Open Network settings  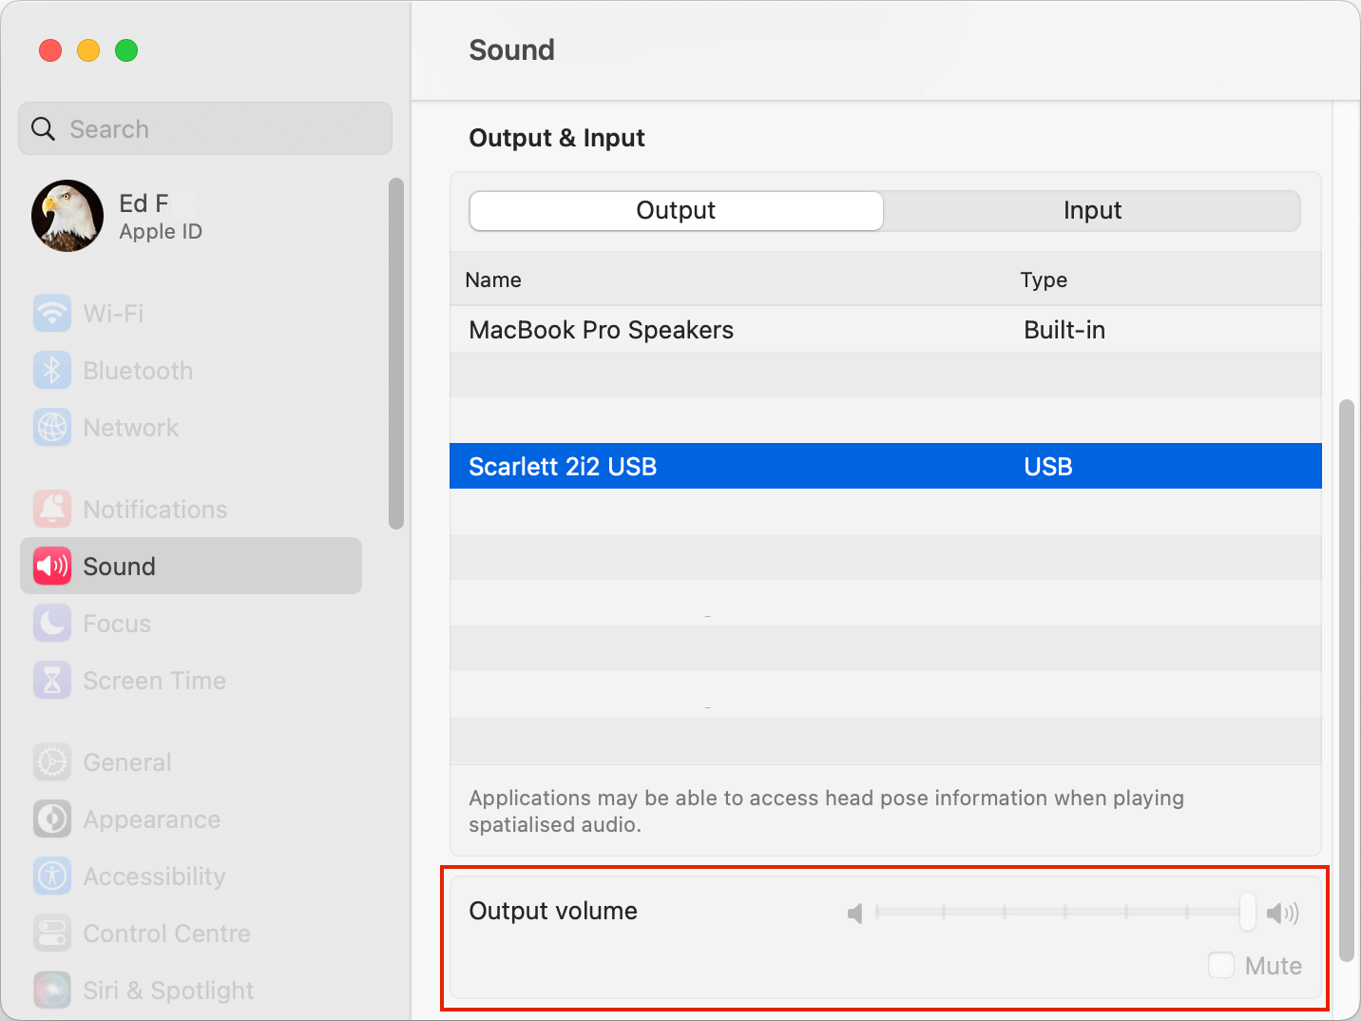point(130,427)
